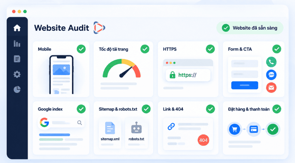Click the yellow window minimize dot

(x=19, y=11)
